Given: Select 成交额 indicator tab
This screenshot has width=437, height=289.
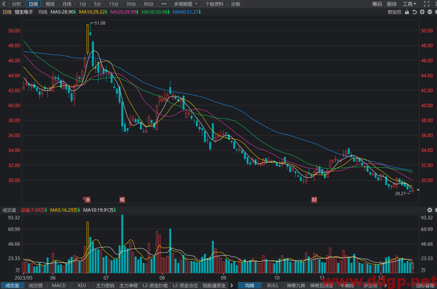Looking at the screenshot, I should pyautogui.click(x=35, y=286).
